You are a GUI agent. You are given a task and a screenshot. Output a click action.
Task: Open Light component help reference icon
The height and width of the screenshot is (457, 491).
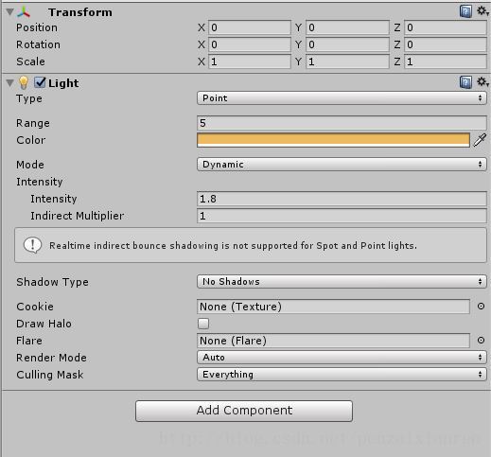tap(465, 82)
